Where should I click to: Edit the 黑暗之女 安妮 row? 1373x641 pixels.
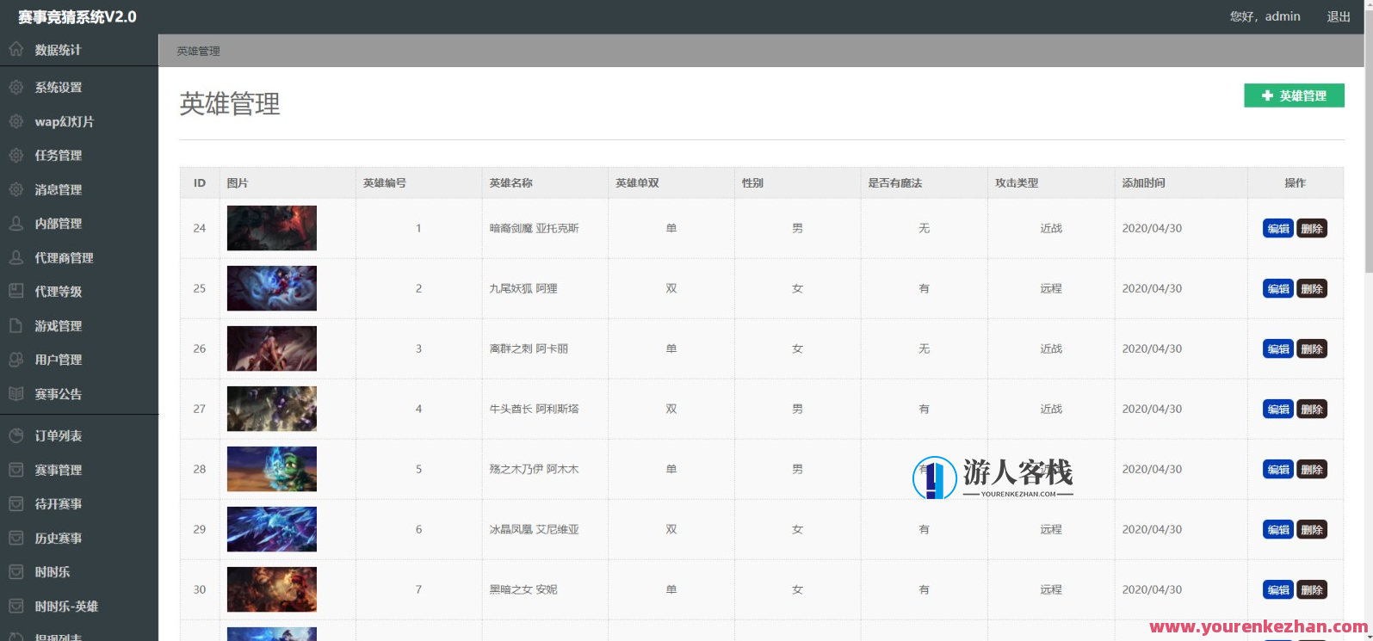pyautogui.click(x=1277, y=589)
